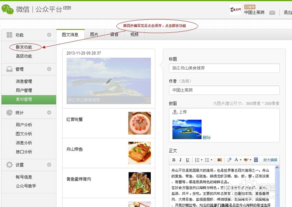
Task: Switch to the 视频 tab
Action: coord(134,34)
